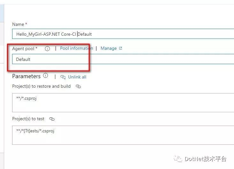The image size is (234, 169).
Task: Click the **/*.csproj text area
Action: coord(123,103)
